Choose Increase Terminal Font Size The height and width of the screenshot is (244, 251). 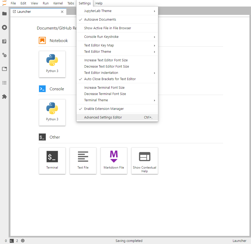(x=117, y=88)
